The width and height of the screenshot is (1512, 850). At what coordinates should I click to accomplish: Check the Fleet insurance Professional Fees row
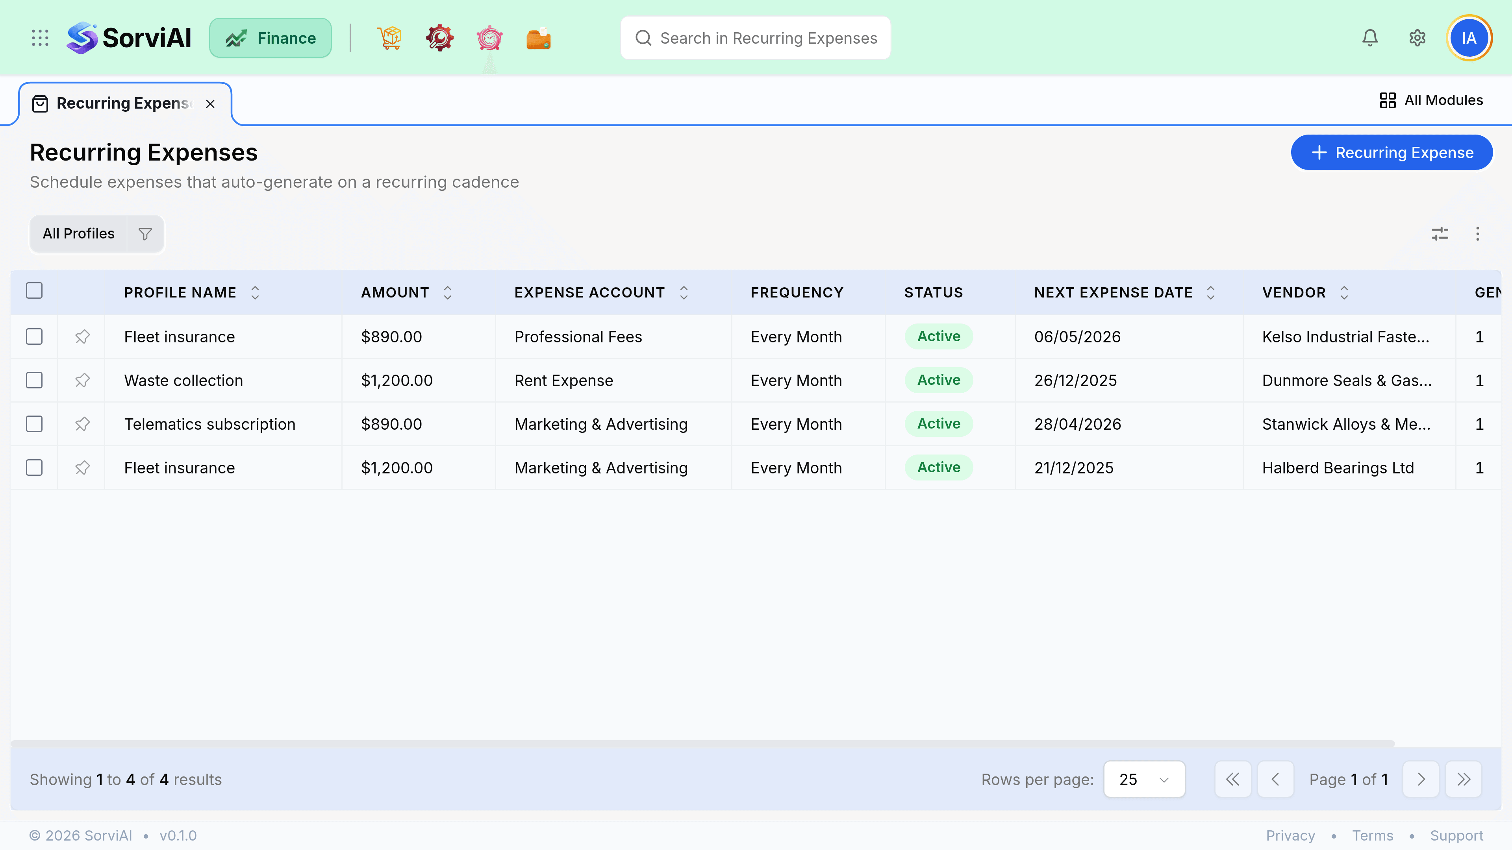[x=35, y=337]
